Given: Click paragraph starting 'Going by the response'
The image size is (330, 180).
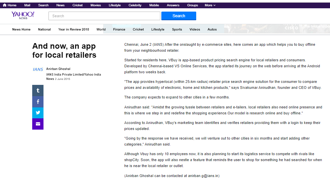Looking at the screenshot, I should click(x=217, y=141).
